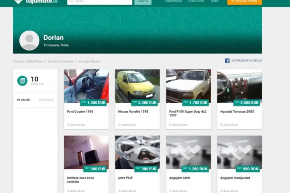Open the yellow Nissan Vanette photo
290x193 pixels.
point(137,86)
